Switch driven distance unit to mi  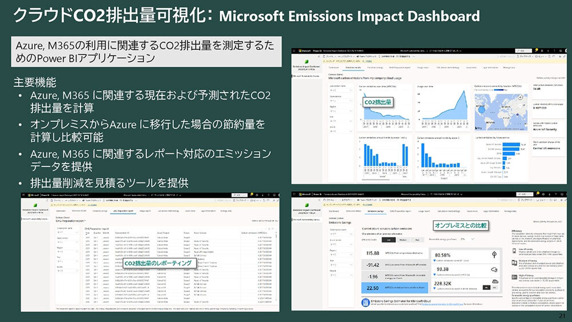click(x=487, y=288)
